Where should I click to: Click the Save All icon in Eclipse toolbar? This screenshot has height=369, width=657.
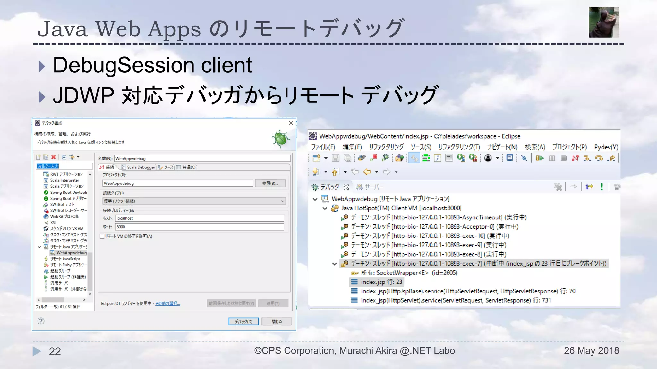tap(347, 158)
